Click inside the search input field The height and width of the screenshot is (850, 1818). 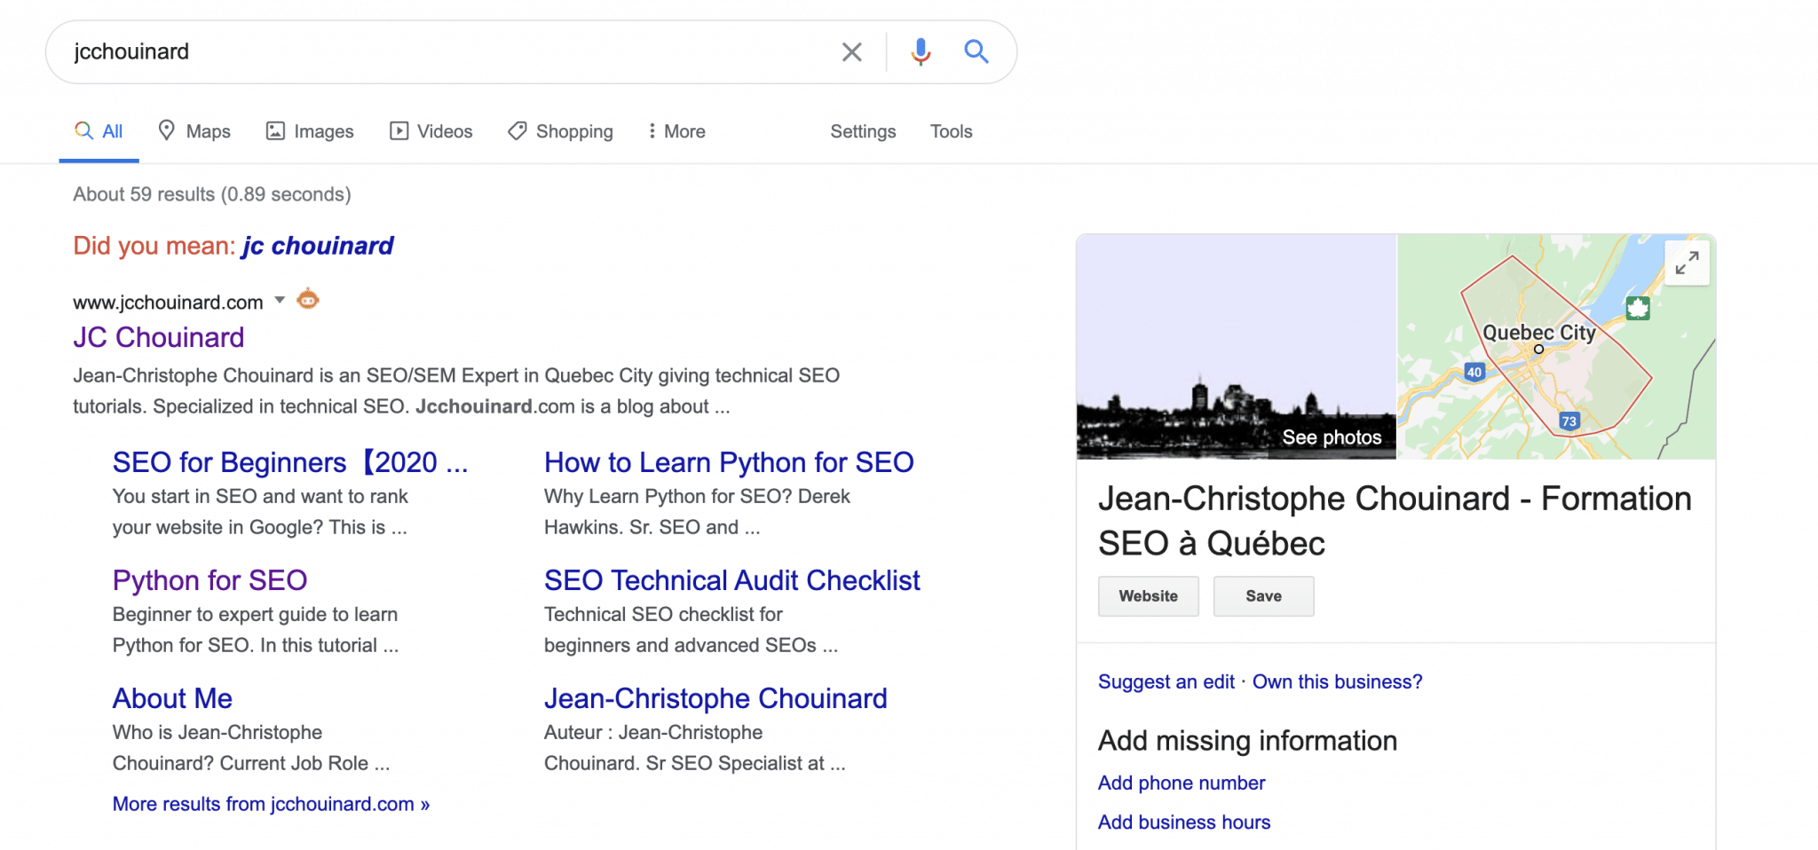tap(444, 51)
